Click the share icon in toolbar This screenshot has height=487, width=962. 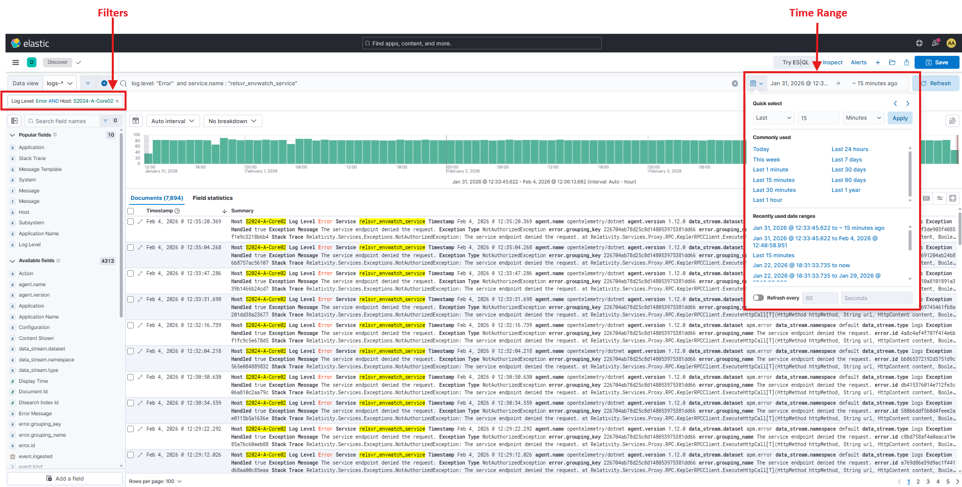click(x=907, y=62)
